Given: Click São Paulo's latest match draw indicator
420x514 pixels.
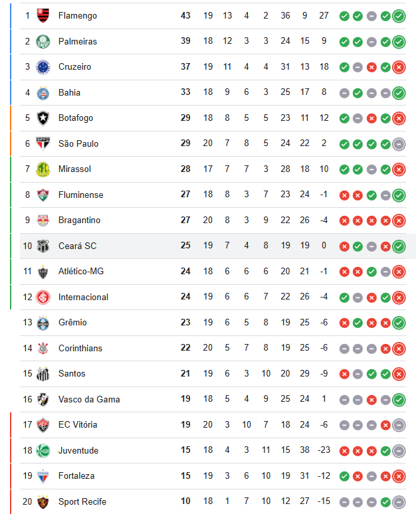Looking at the screenshot, I should (x=399, y=144).
